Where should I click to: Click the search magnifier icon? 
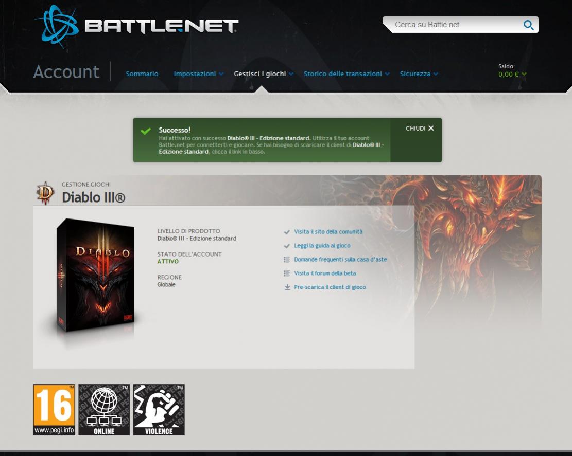528,25
